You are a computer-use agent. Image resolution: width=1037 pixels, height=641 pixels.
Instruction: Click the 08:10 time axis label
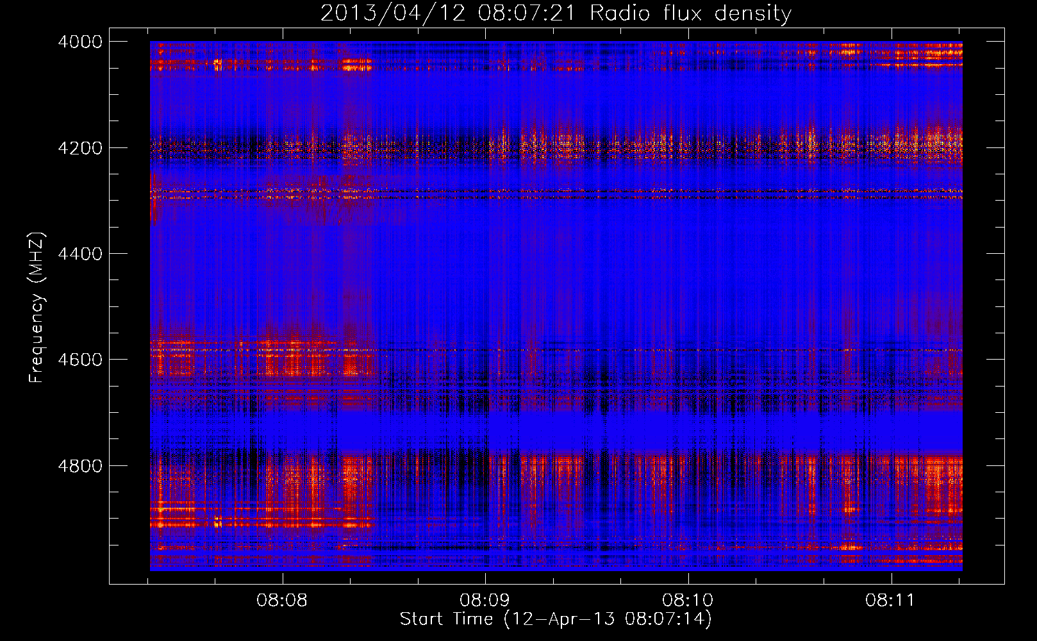[x=688, y=601]
